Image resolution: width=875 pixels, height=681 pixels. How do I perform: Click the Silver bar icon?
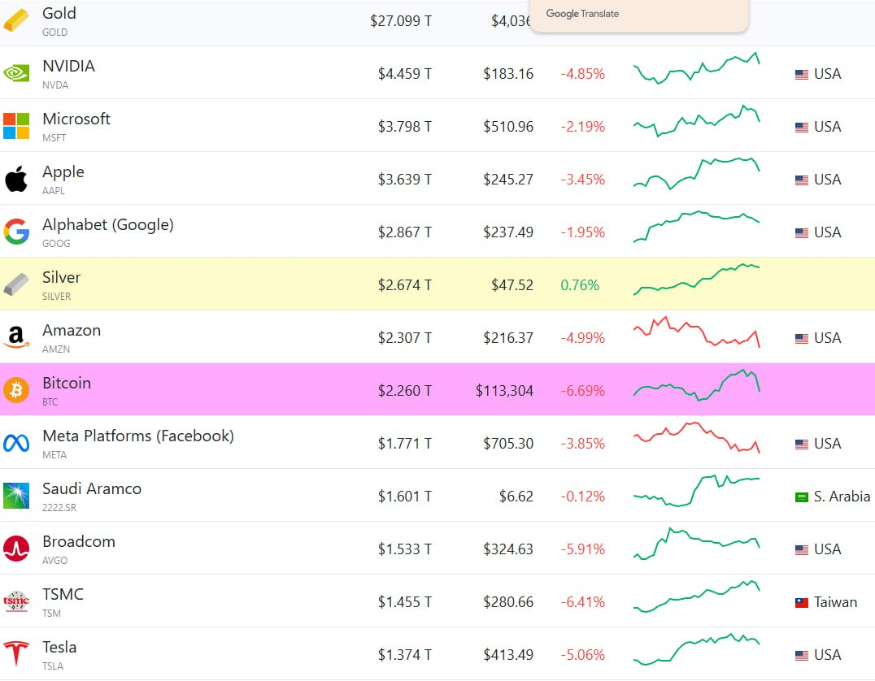coord(16,284)
